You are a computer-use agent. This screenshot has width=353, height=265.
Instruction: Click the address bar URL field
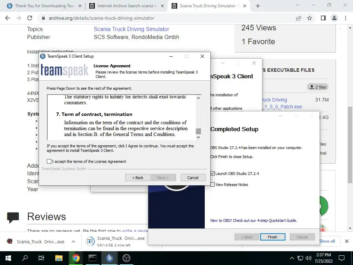tap(167, 18)
